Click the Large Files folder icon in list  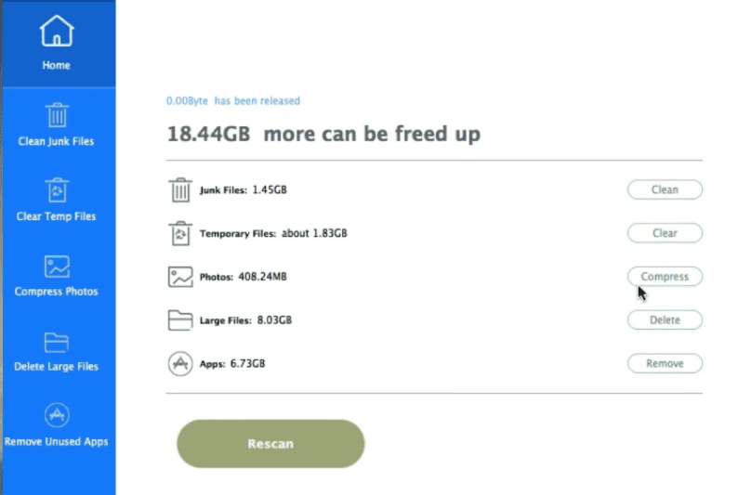pos(180,320)
